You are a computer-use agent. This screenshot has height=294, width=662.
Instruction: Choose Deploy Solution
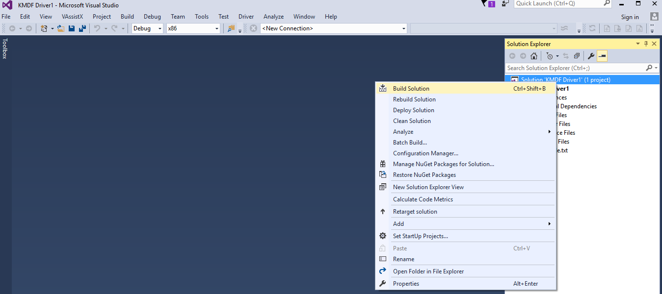pyautogui.click(x=465, y=110)
